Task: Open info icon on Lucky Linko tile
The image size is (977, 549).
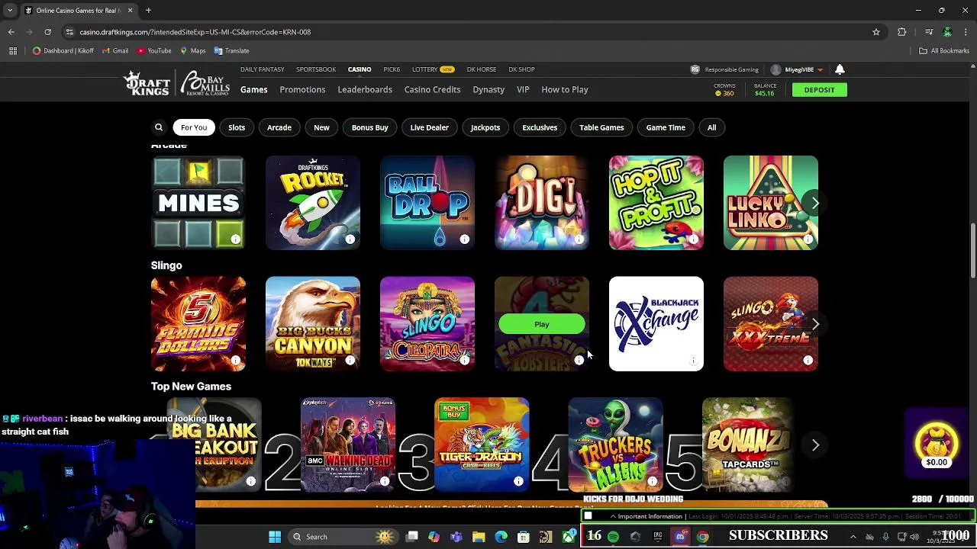Action: (808, 239)
